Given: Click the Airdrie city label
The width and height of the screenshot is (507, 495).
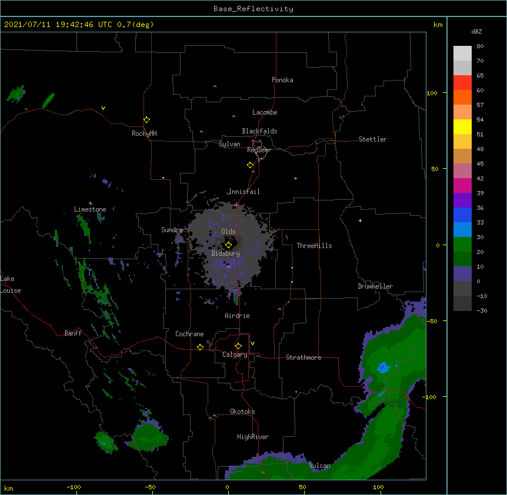Looking at the screenshot, I should click(x=237, y=316).
